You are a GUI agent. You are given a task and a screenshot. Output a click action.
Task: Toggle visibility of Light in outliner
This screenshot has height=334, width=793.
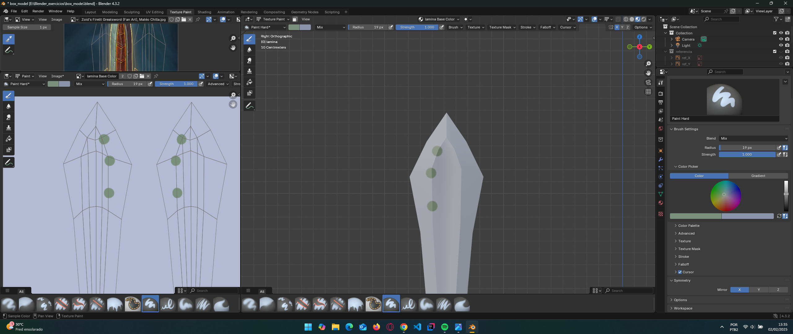781,46
